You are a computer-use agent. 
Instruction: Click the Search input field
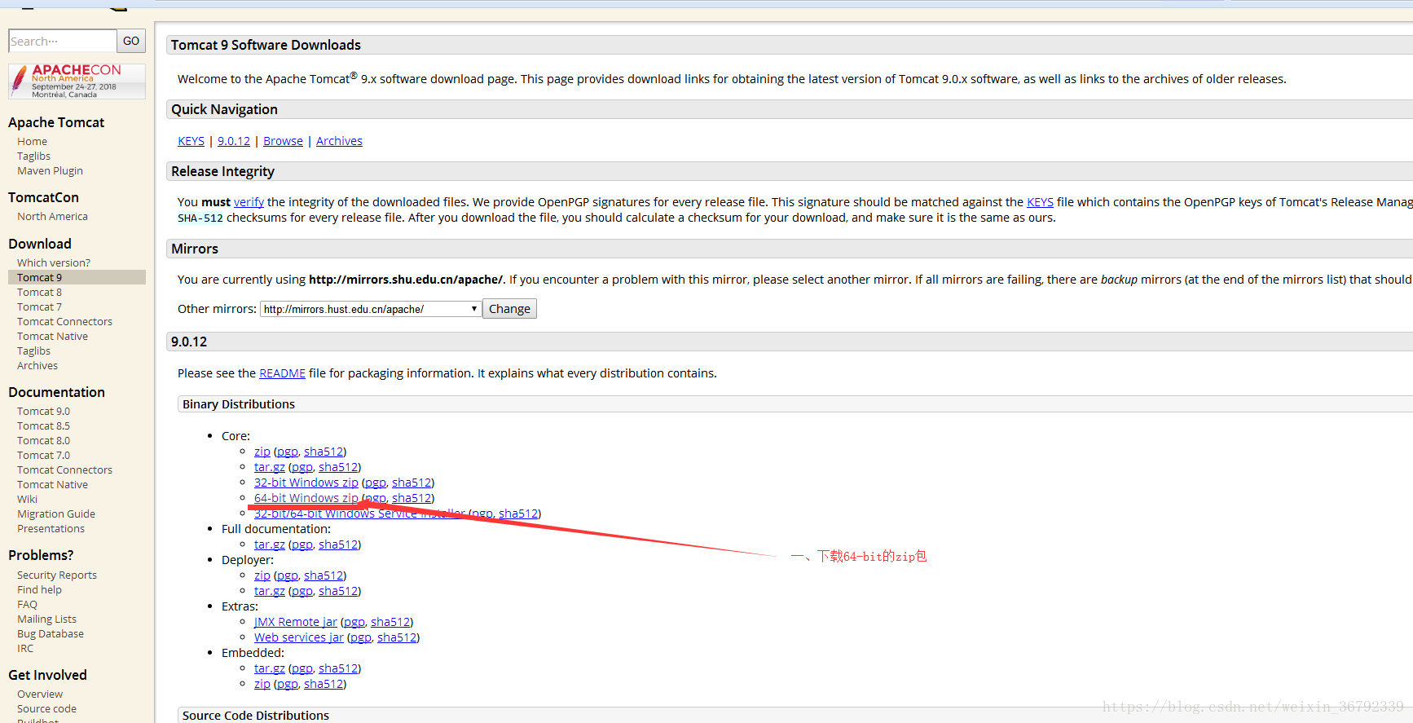coord(62,41)
